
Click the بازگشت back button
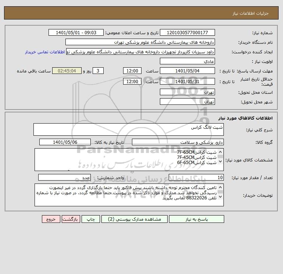71,219
